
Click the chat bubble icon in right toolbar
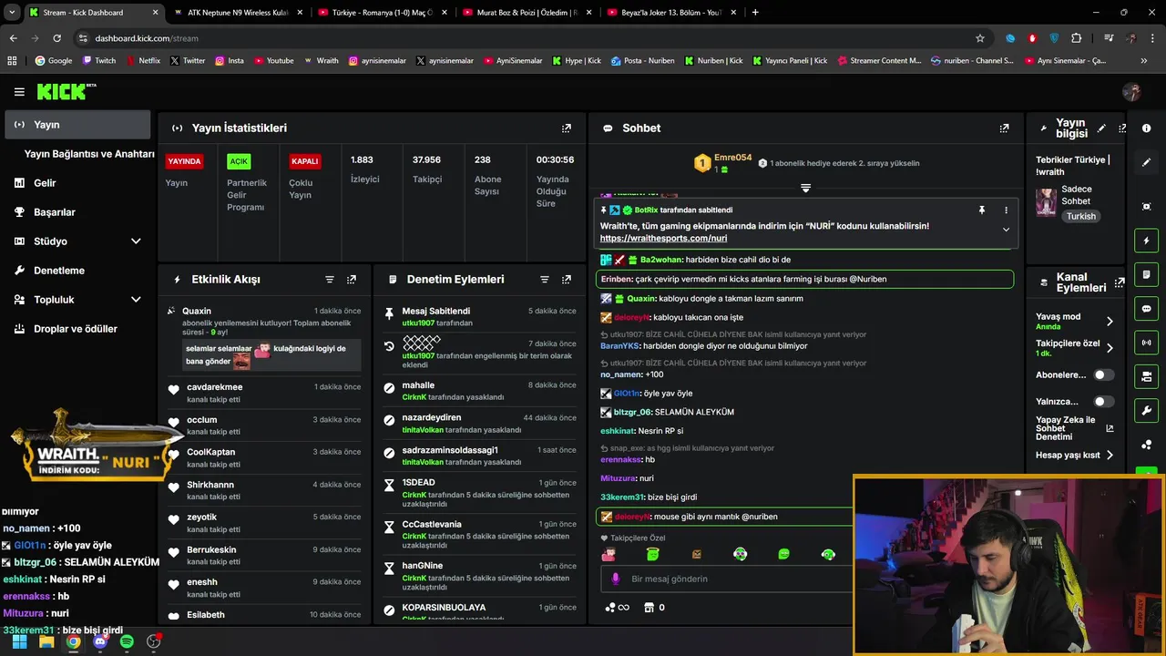click(1147, 309)
